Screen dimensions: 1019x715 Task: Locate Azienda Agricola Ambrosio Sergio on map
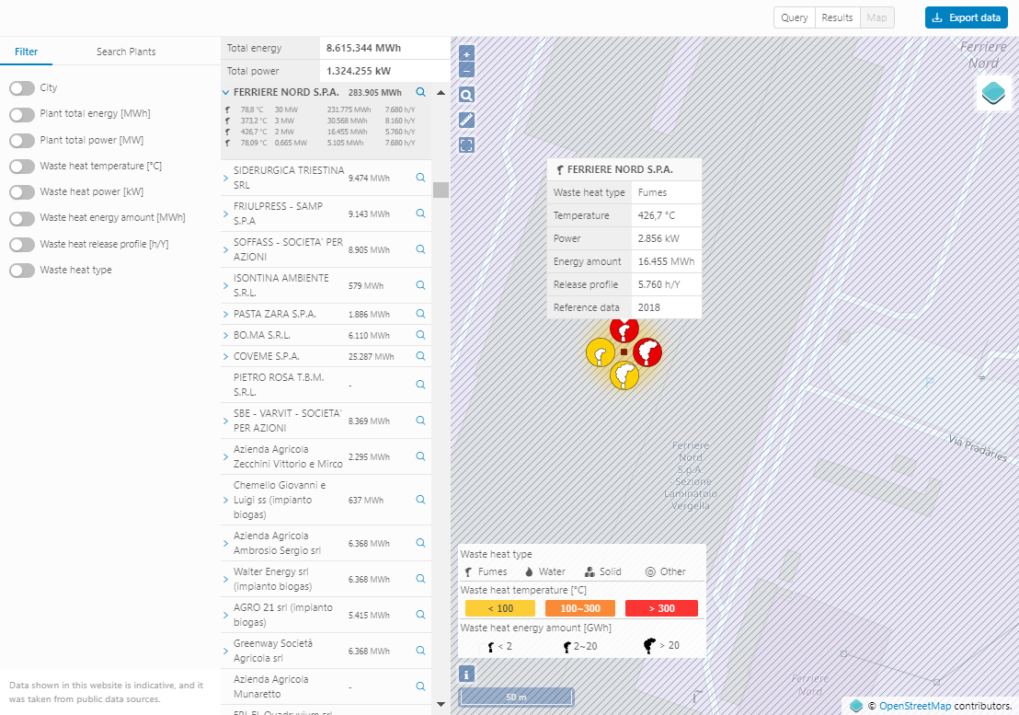[x=420, y=543]
